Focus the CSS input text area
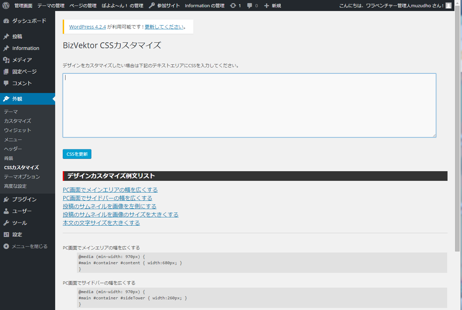This screenshot has width=462, height=310. click(249, 105)
